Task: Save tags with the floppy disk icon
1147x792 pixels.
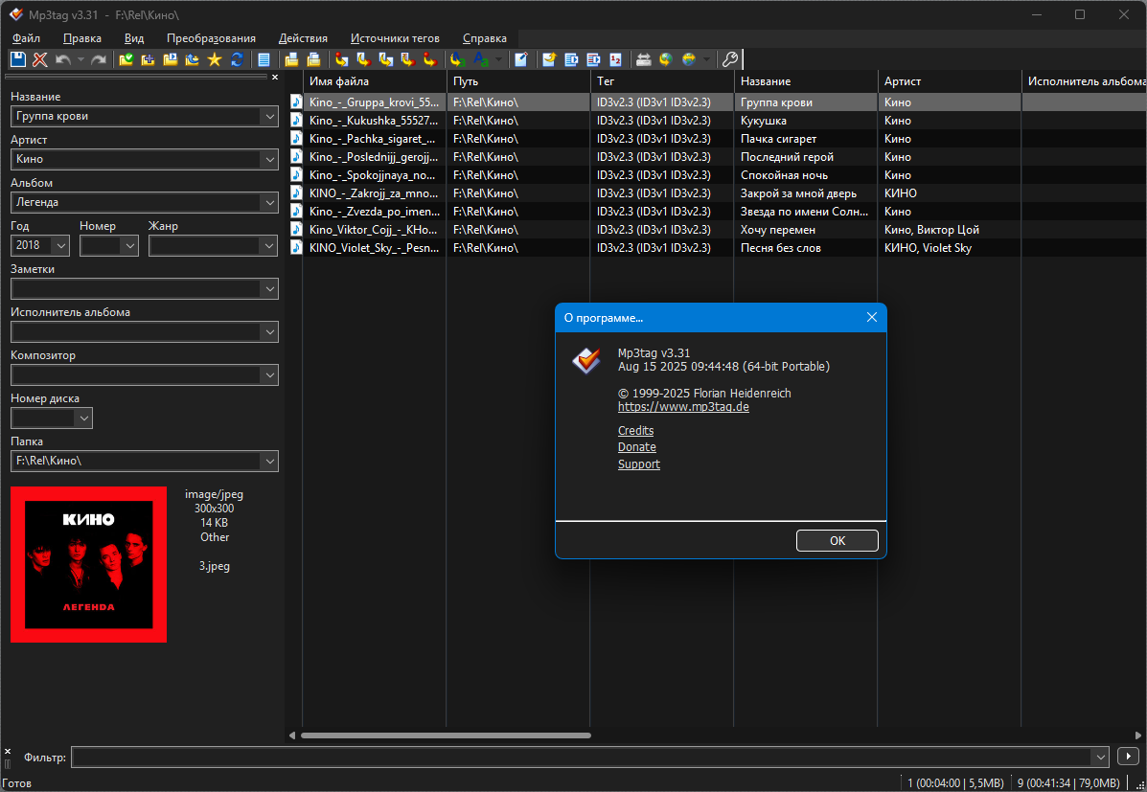Action: pos(18,60)
